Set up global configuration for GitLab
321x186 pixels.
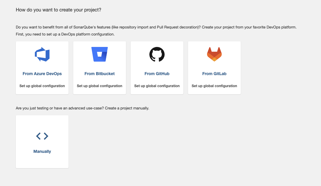pyautogui.click(x=214, y=86)
